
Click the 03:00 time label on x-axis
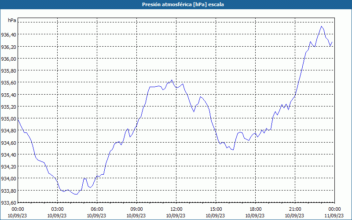coord(57,209)
